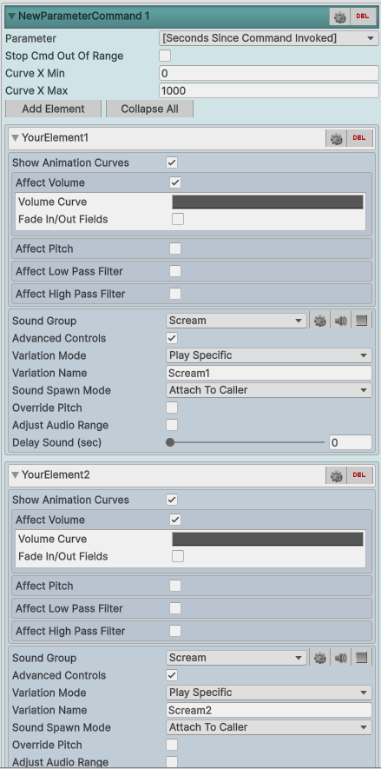381x769 pixels.
Task: Click the Collapse All button
Action: point(150,109)
